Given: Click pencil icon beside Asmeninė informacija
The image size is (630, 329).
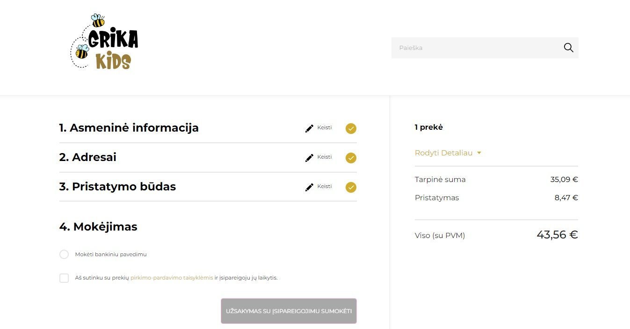Looking at the screenshot, I should click(x=309, y=128).
